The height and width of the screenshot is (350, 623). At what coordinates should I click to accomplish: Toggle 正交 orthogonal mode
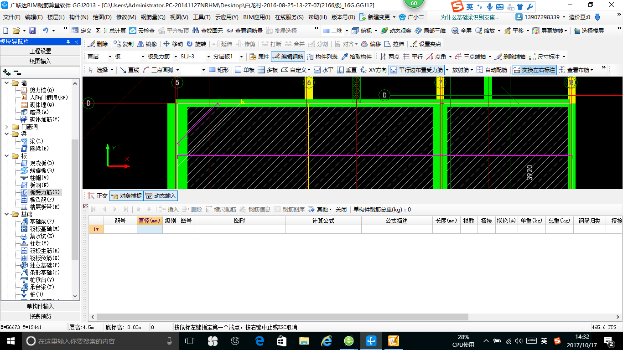pyautogui.click(x=98, y=196)
